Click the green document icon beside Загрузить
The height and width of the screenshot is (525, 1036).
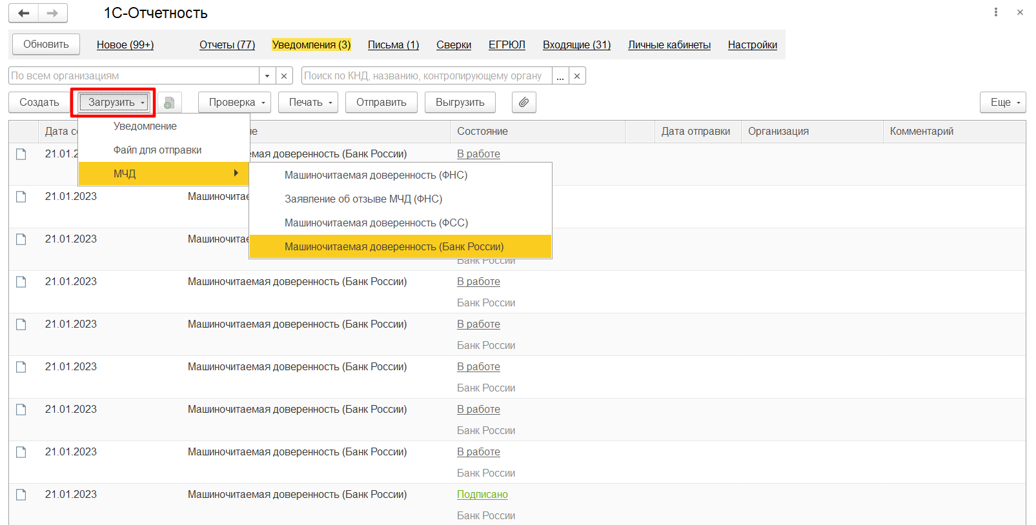coord(169,103)
